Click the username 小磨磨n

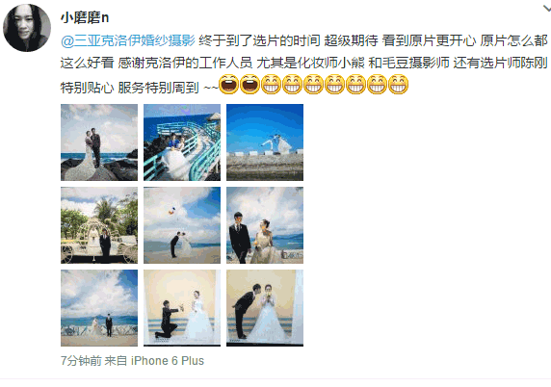click(x=85, y=17)
